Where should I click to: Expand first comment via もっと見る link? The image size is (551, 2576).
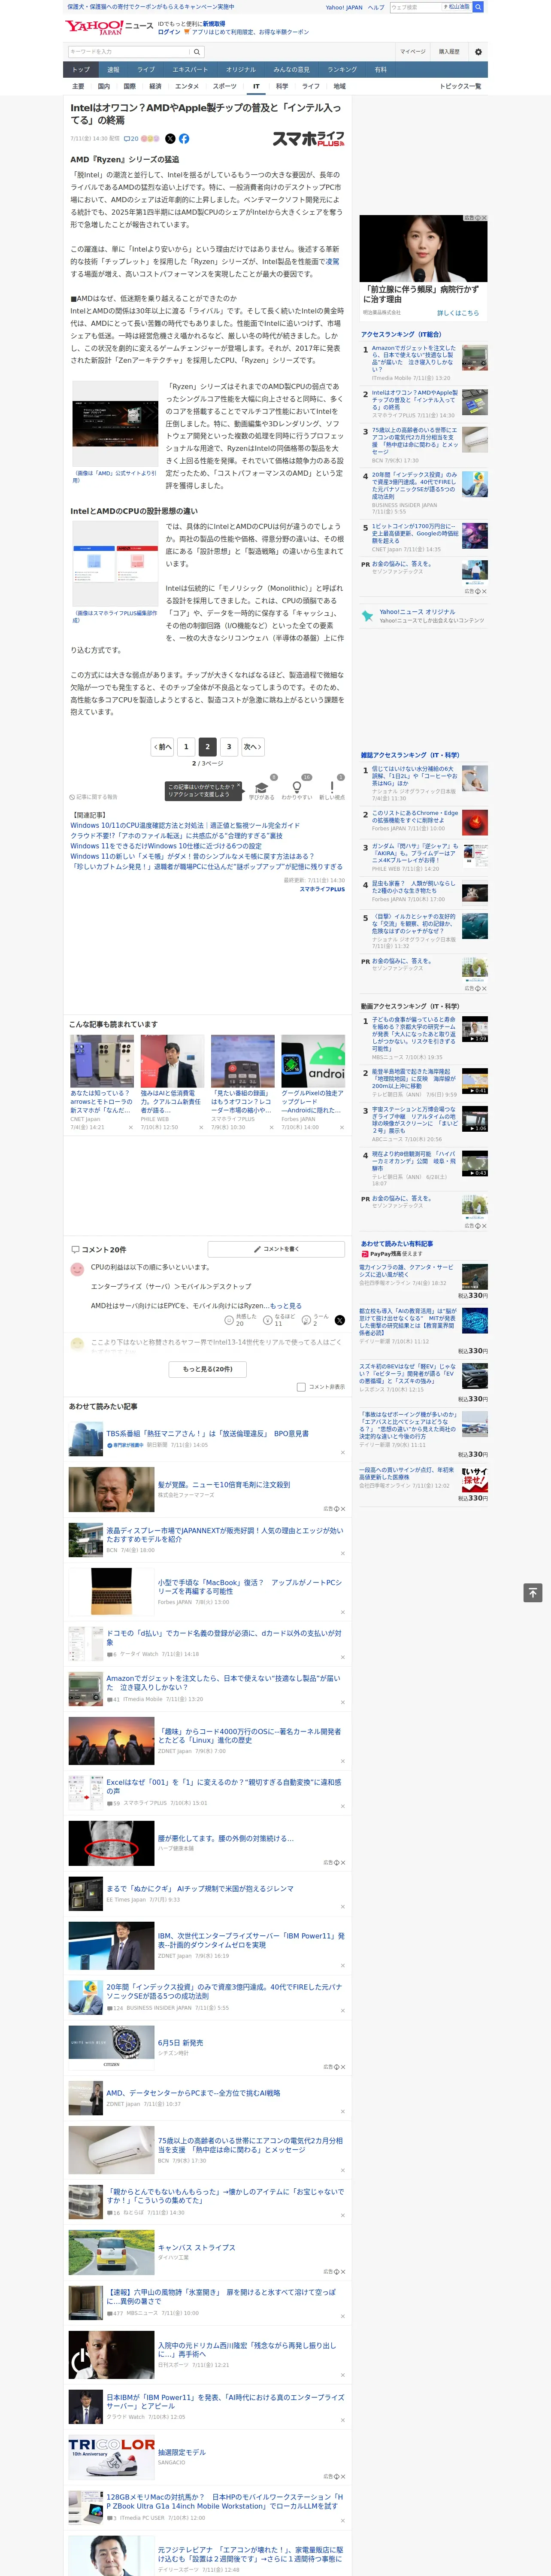coord(286,1305)
